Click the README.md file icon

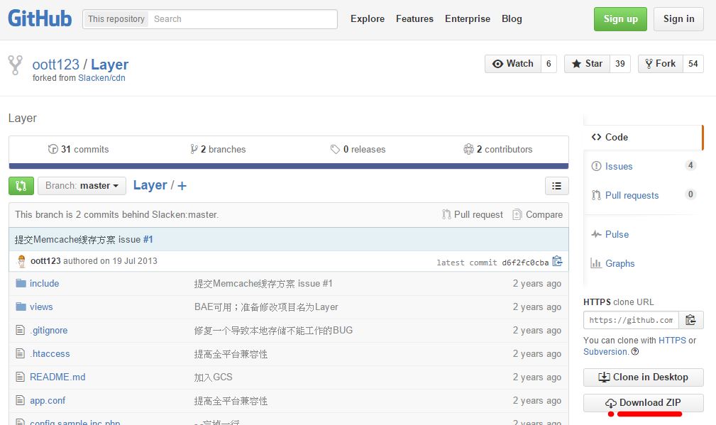pos(20,377)
